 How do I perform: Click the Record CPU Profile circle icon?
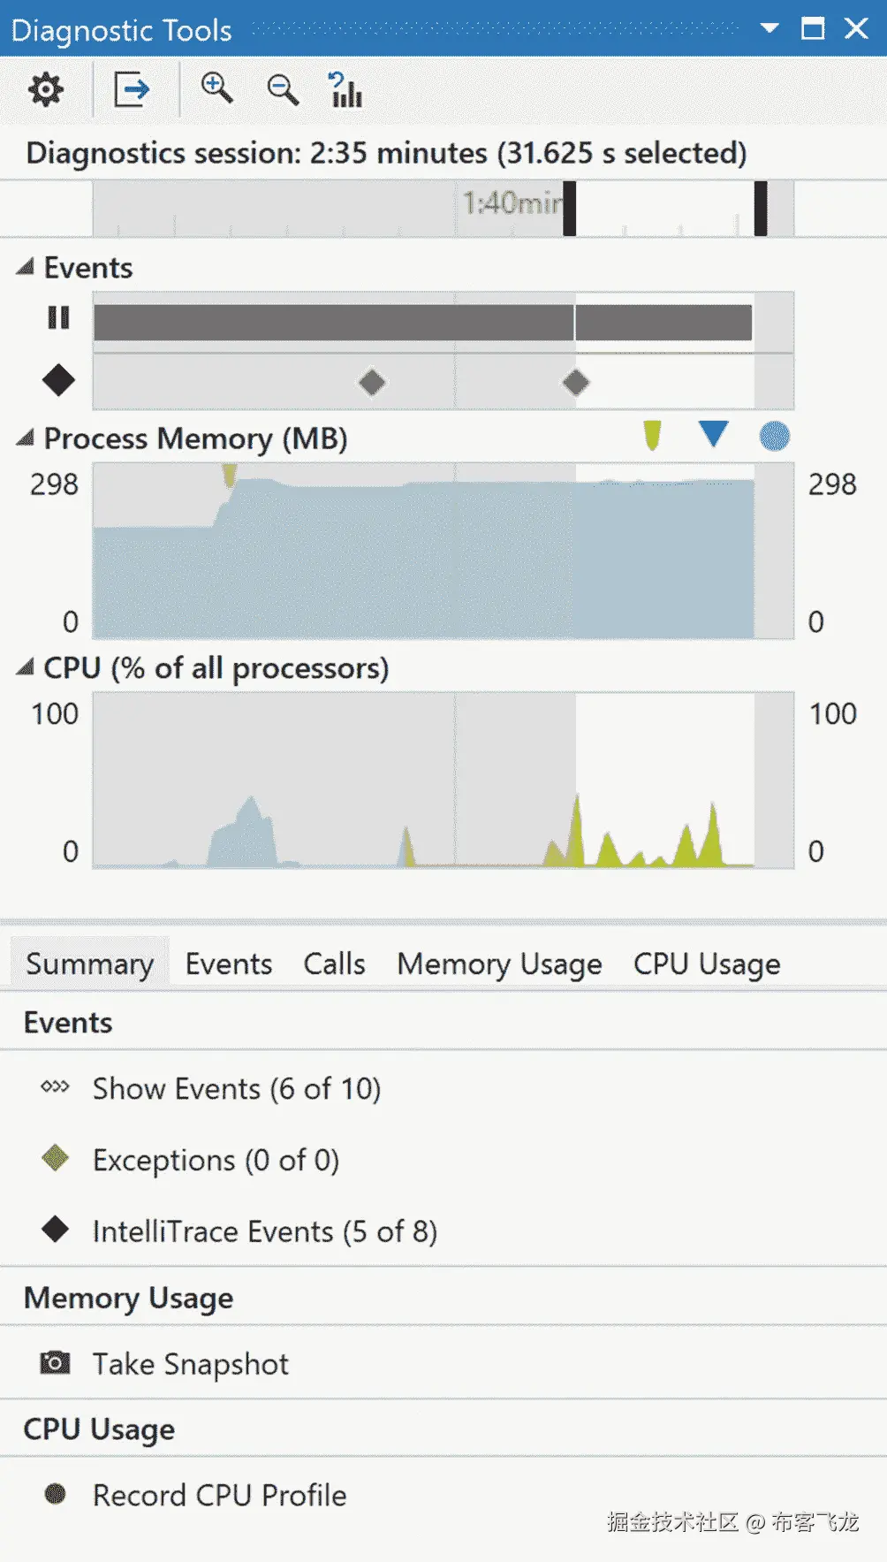(55, 1494)
